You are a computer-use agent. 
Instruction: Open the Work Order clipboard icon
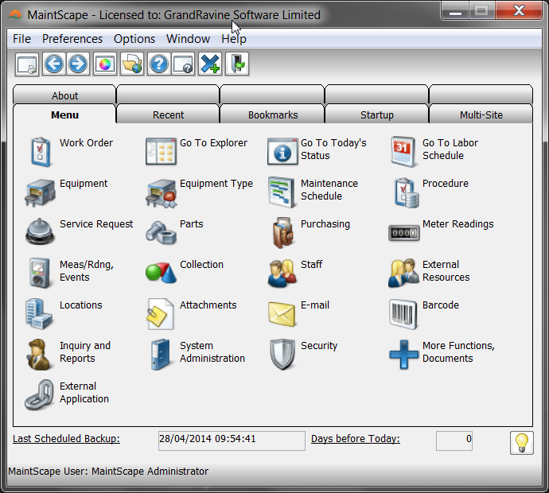(41, 152)
